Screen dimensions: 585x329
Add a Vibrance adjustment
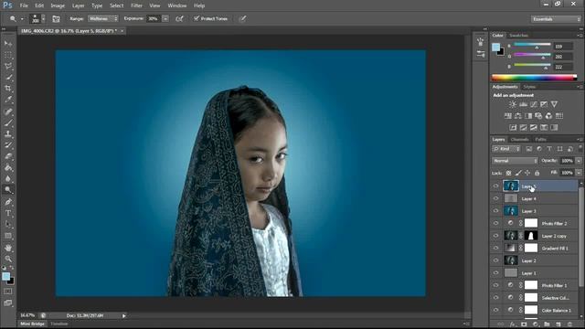coord(554,104)
